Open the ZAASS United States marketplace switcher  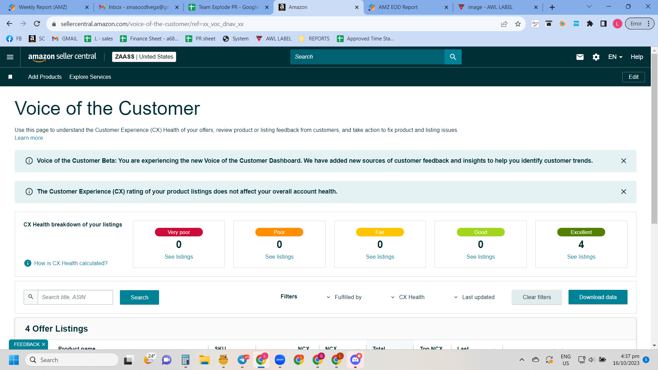click(144, 57)
